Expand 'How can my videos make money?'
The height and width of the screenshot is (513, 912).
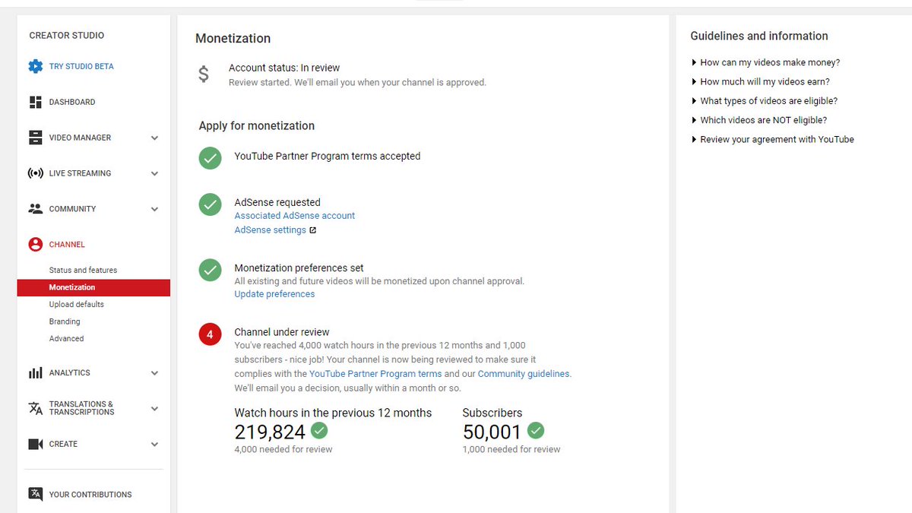(765, 62)
